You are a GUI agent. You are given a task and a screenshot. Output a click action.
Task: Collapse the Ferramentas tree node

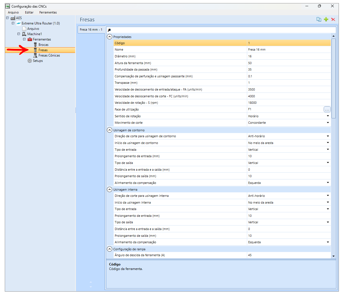click(24, 39)
